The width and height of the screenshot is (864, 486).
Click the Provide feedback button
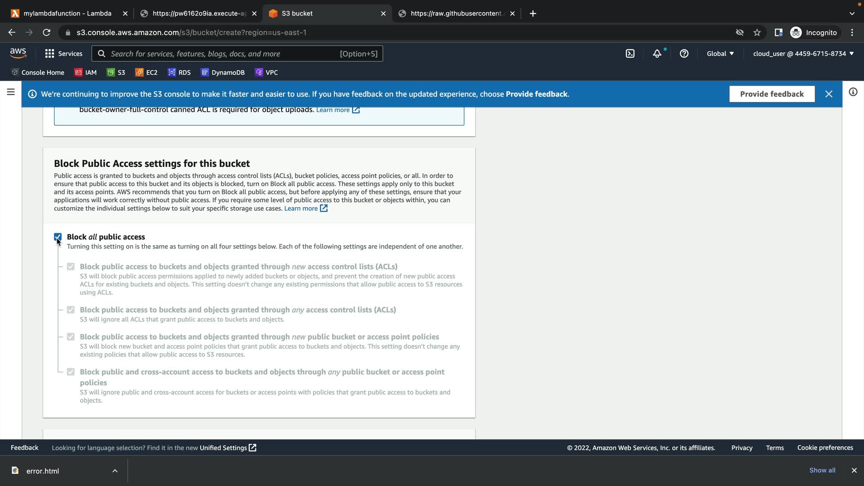point(771,94)
